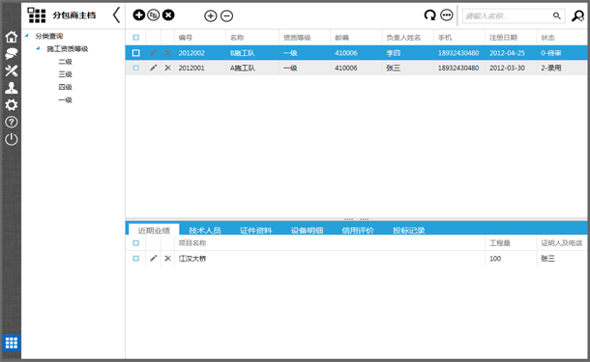
Task: Open the help question mark icon
Action: coord(12,122)
